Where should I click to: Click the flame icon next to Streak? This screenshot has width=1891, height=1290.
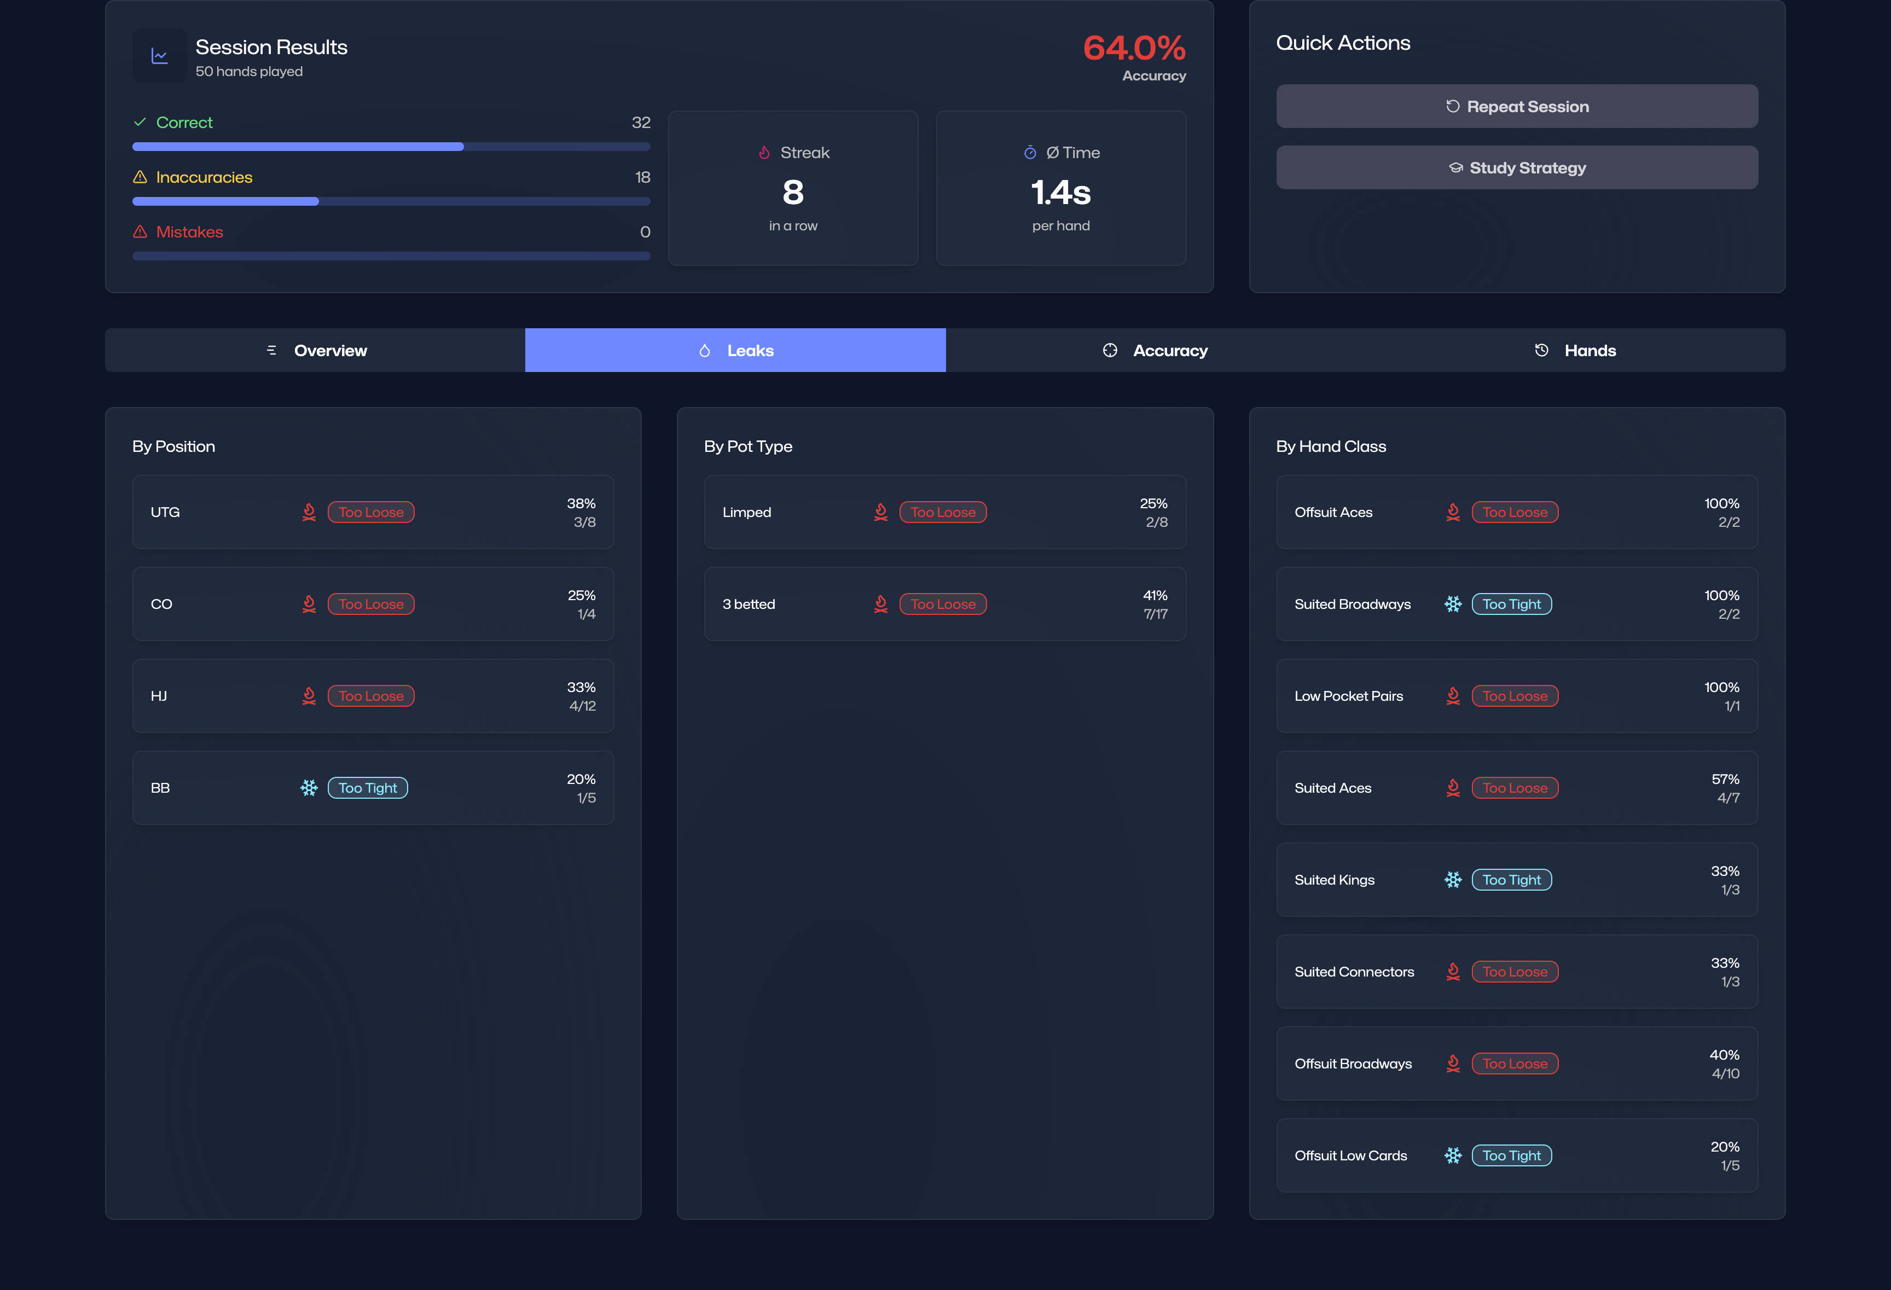(764, 153)
